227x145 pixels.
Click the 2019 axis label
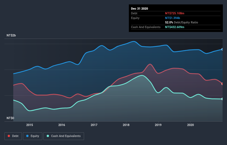[158, 125]
